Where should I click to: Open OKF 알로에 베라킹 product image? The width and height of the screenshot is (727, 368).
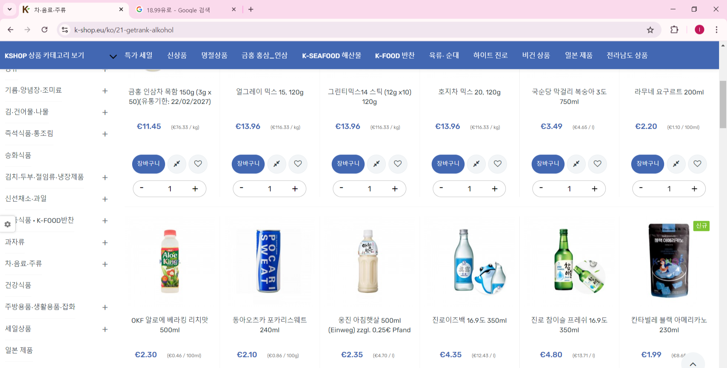click(x=170, y=261)
